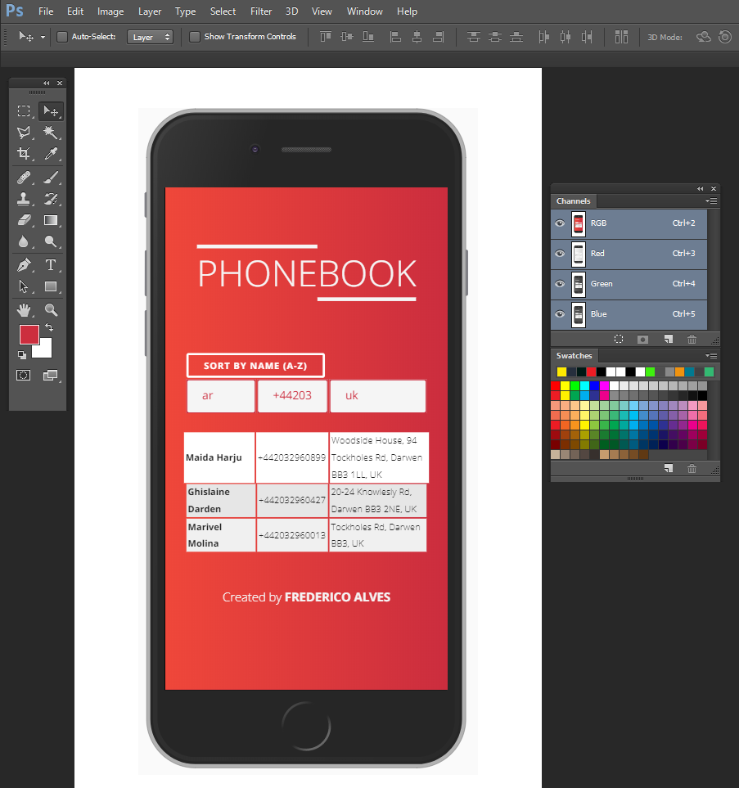Select the Spot Healing Brush tool
The height and width of the screenshot is (788, 739).
(24, 176)
